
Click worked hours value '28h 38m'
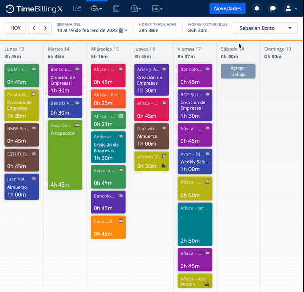pos(148,30)
